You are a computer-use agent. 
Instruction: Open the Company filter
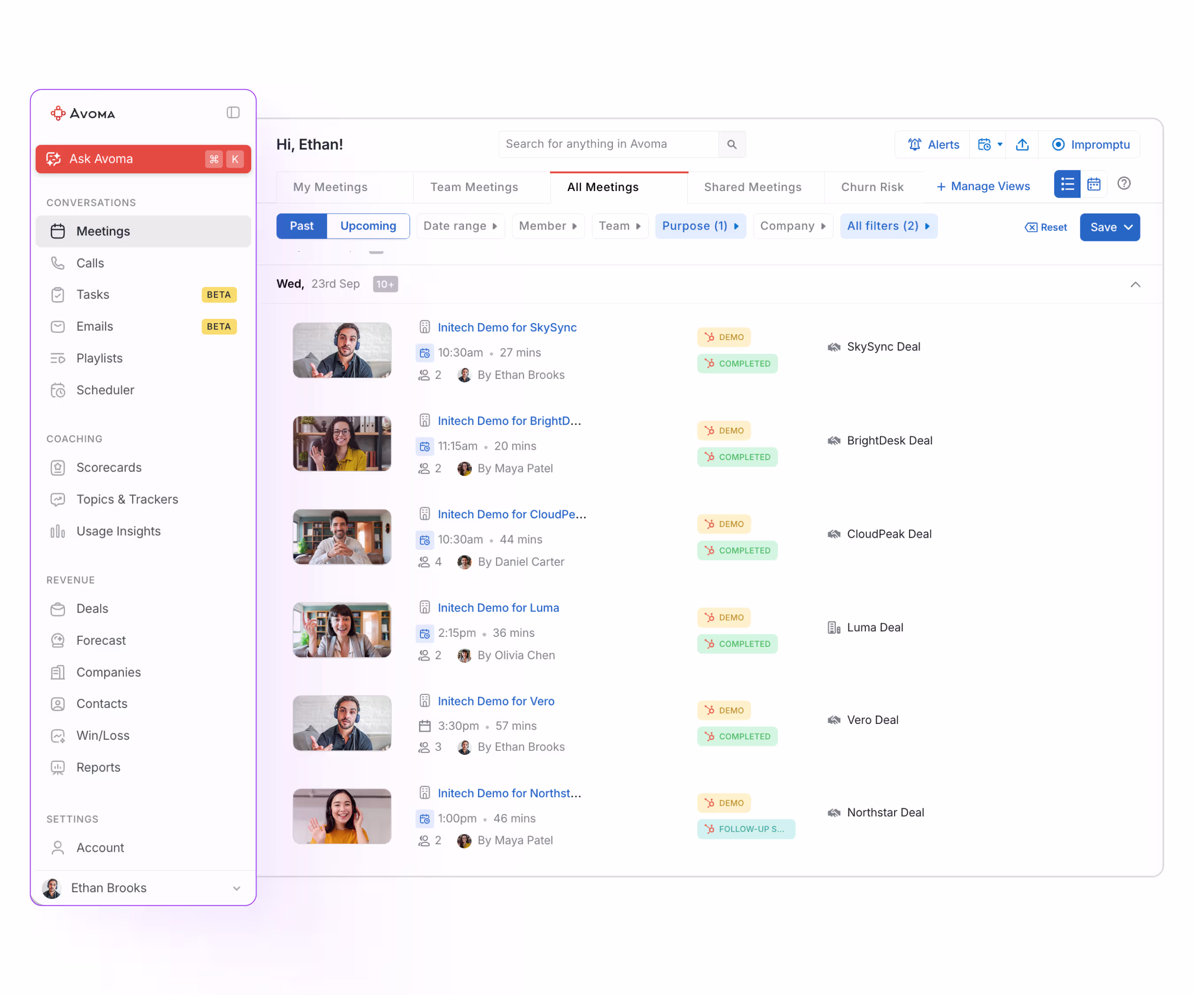792,226
